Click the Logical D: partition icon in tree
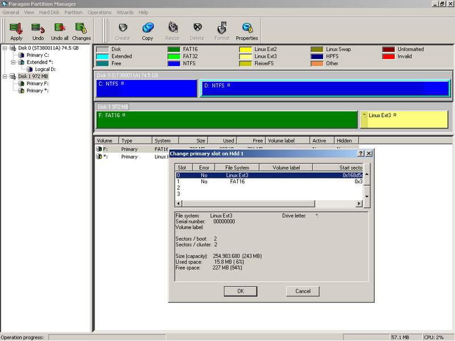Image resolution: width=455 pixels, height=341 pixels. coord(30,69)
